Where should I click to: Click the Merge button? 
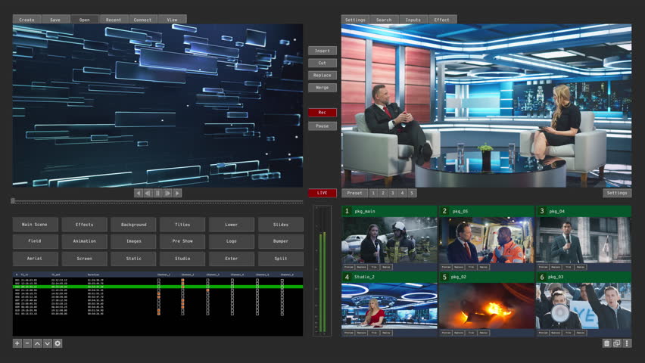pos(322,88)
